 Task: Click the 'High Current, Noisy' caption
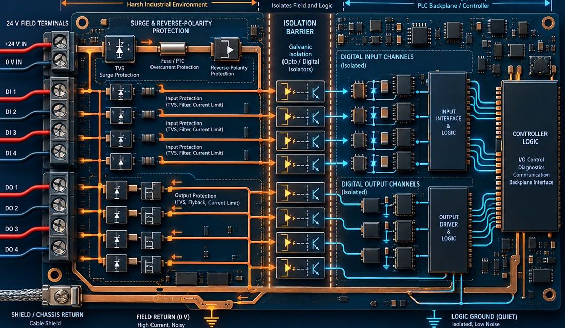coord(161,325)
